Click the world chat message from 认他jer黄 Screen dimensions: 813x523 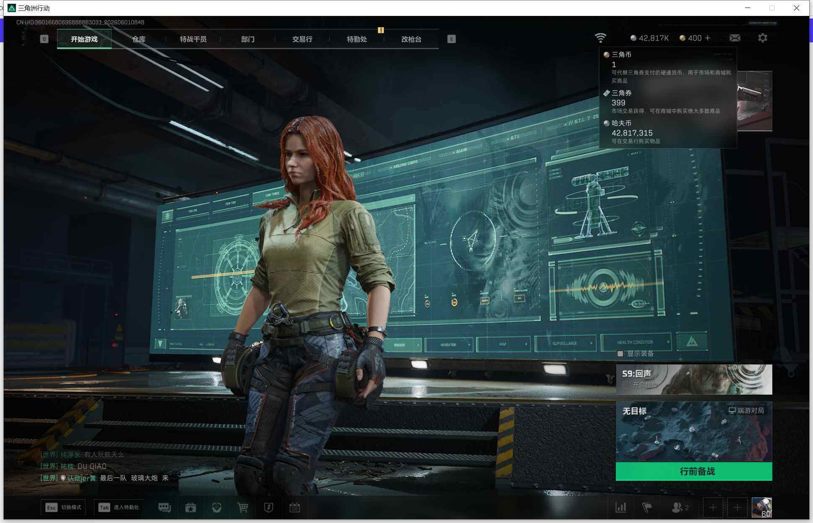104,478
